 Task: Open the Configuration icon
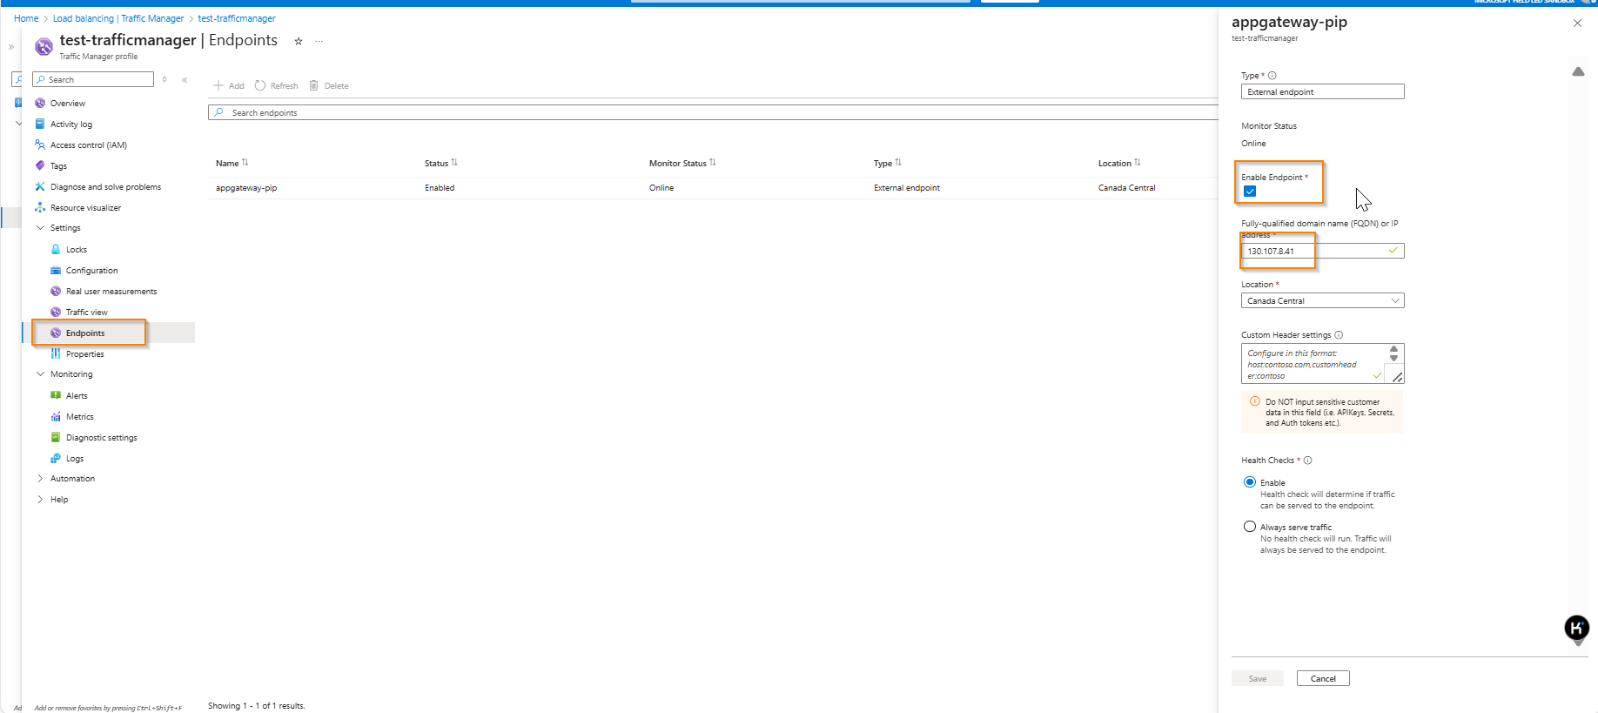tap(56, 270)
